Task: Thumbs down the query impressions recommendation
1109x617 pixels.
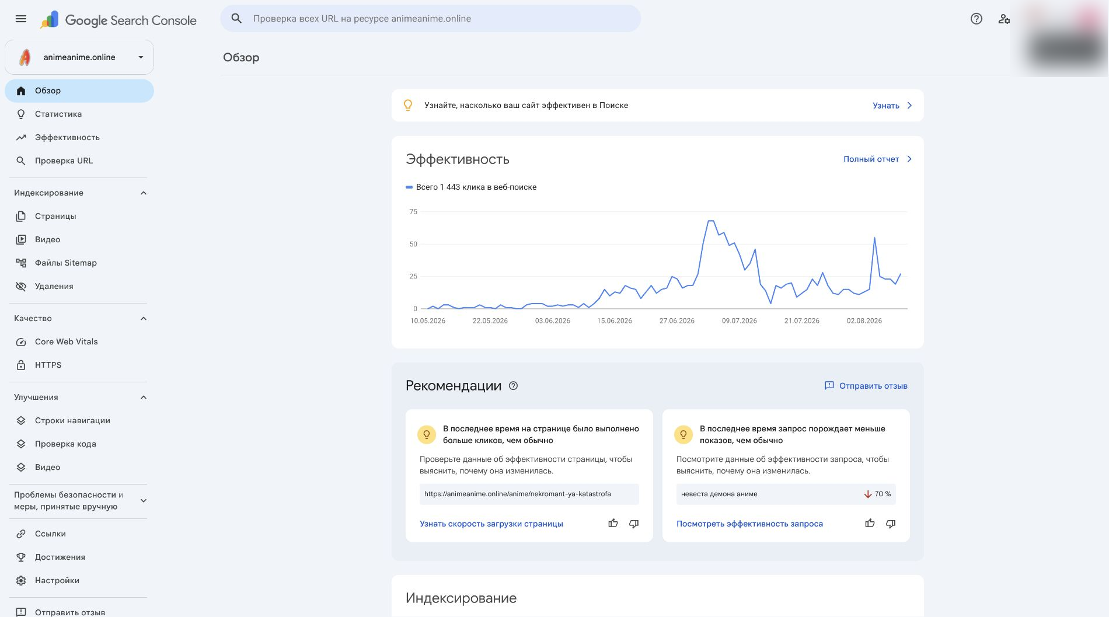Action: (x=891, y=524)
